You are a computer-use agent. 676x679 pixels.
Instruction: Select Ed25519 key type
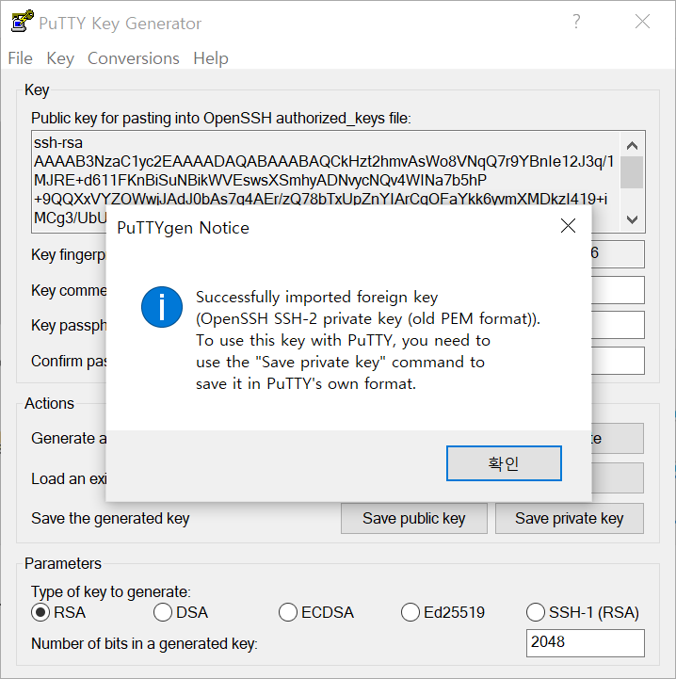click(443, 612)
